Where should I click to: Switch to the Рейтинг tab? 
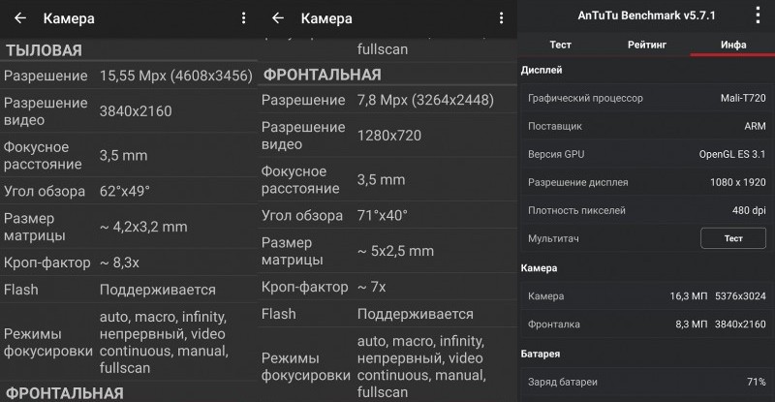[x=646, y=45]
